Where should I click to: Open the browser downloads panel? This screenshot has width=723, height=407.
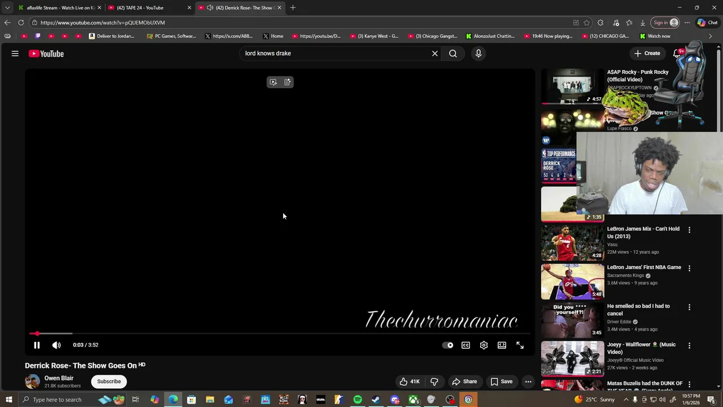(x=643, y=23)
